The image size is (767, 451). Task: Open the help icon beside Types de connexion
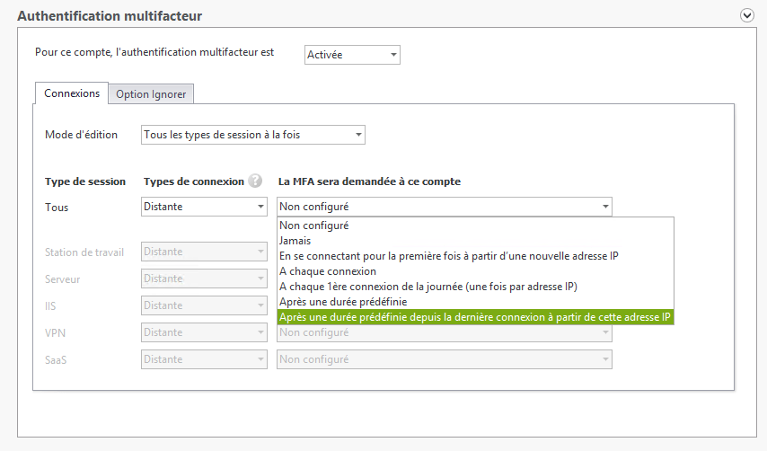[x=255, y=181]
